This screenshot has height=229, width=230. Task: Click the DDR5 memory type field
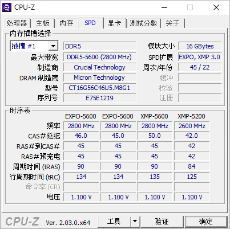(100, 46)
